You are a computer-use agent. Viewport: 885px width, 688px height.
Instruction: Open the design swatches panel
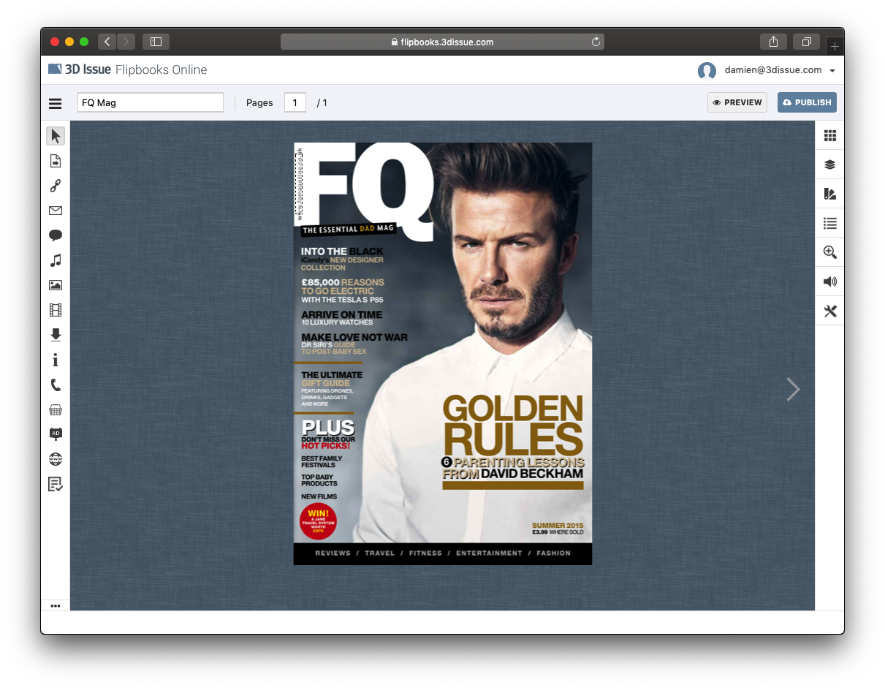829,194
